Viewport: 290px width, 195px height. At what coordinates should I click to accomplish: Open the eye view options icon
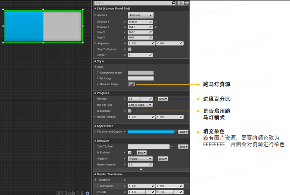[187, 3]
